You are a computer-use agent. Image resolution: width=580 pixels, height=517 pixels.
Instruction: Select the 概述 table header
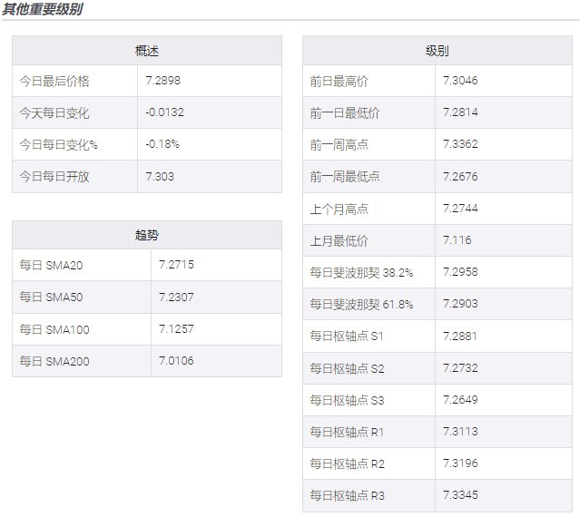147,51
